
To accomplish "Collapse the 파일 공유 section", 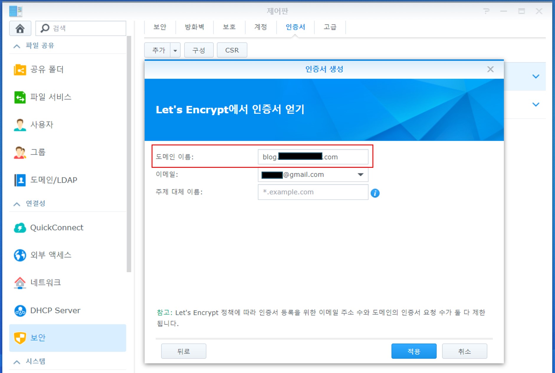I will point(17,46).
